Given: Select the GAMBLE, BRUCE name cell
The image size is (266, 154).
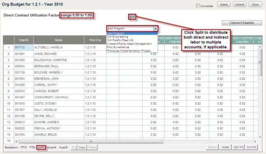Looking at the screenshot, I should click(59, 135).
